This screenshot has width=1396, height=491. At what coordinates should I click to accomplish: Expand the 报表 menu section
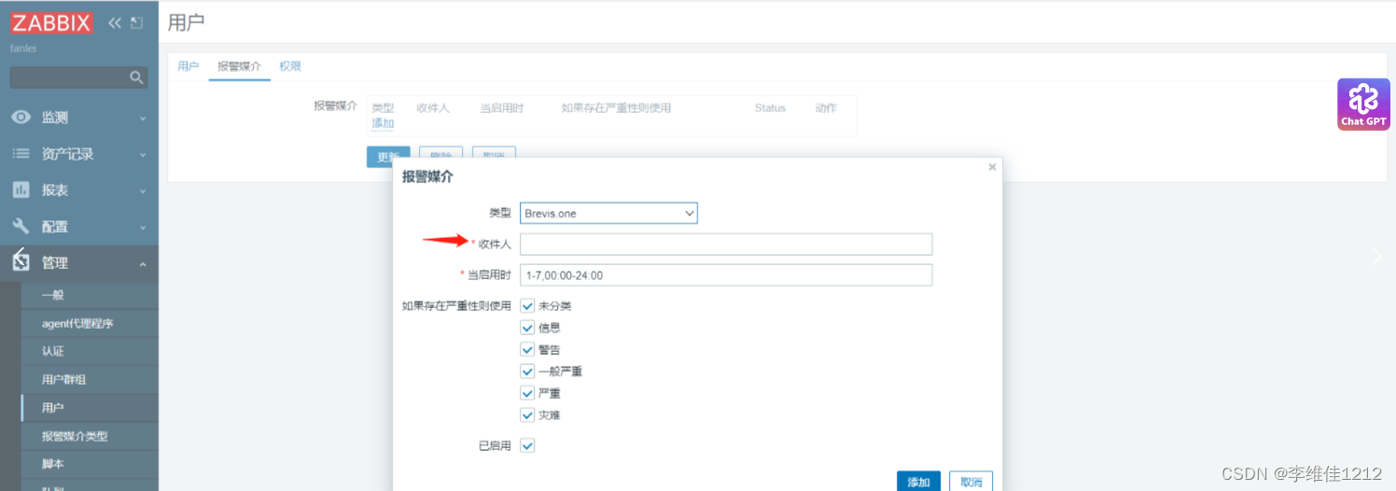coord(143,191)
